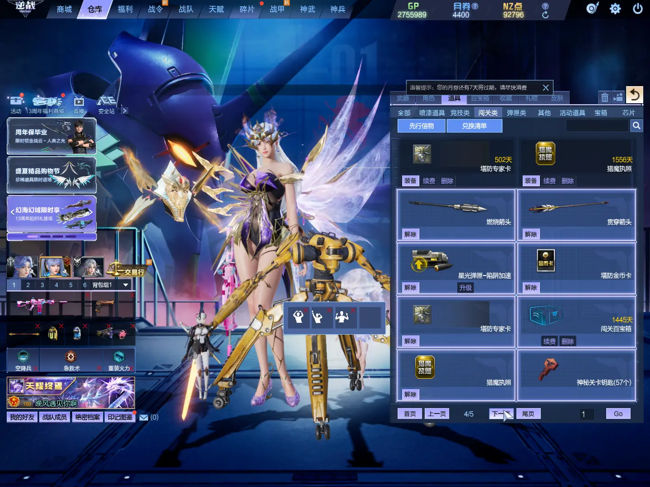Click the page number input field
The image size is (650, 487).
pos(587,414)
